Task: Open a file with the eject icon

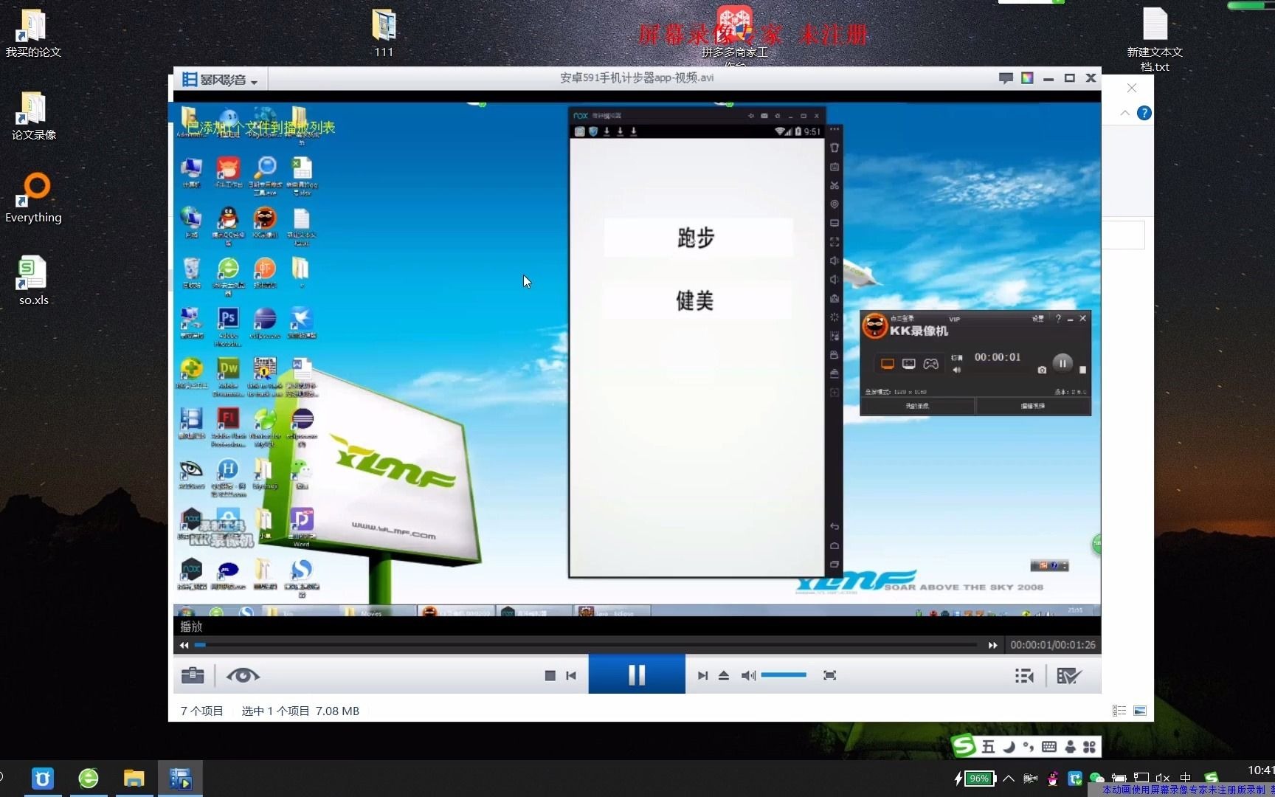Action: pyautogui.click(x=724, y=675)
